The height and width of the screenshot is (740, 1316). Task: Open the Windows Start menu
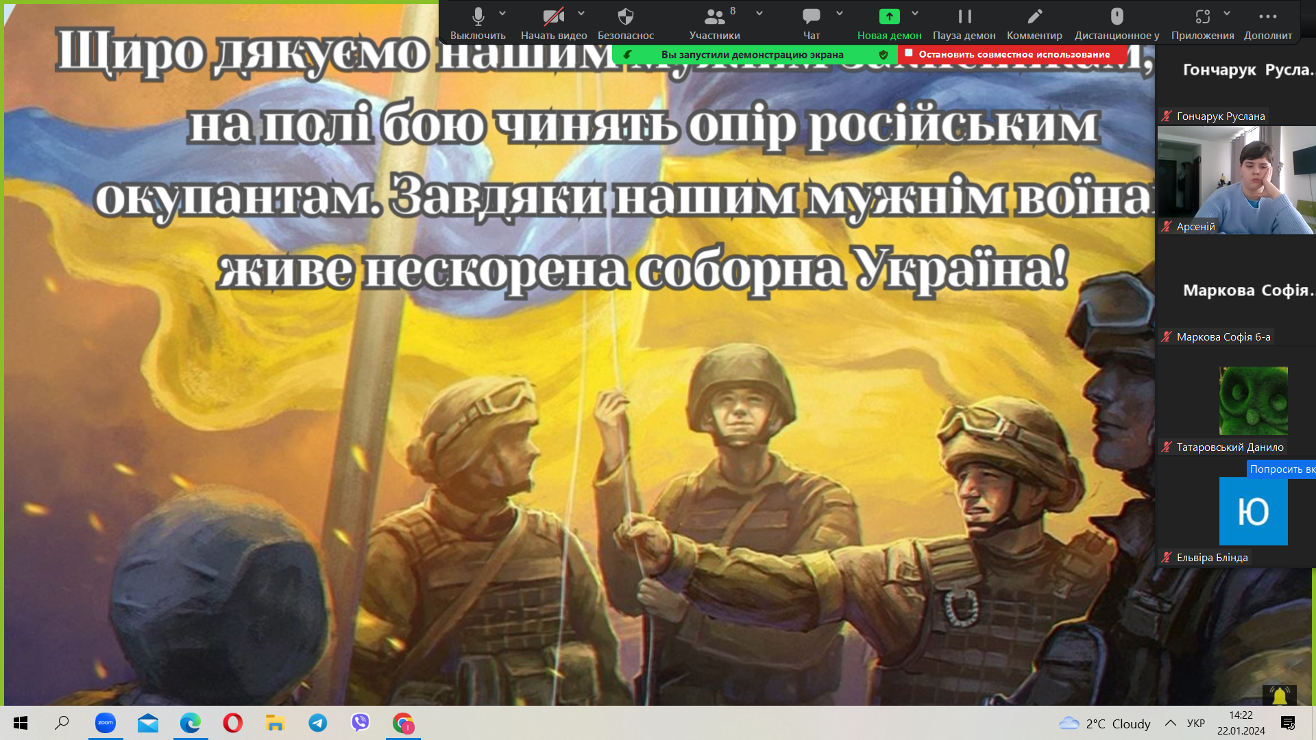coord(21,723)
